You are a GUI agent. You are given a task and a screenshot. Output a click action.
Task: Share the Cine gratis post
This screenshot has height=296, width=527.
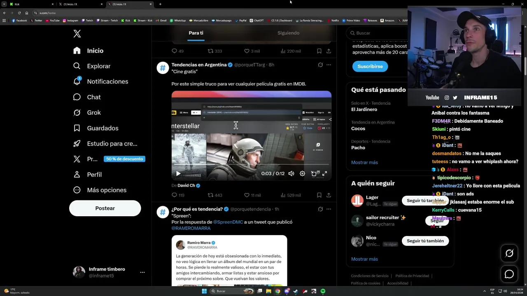tap(329, 195)
